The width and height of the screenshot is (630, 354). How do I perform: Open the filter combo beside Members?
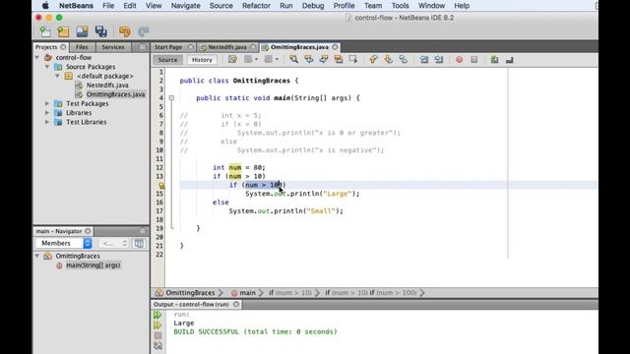(x=114, y=243)
